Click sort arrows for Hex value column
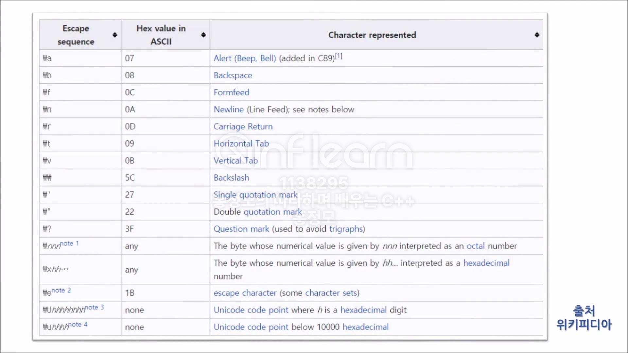628x353 pixels. click(x=203, y=35)
